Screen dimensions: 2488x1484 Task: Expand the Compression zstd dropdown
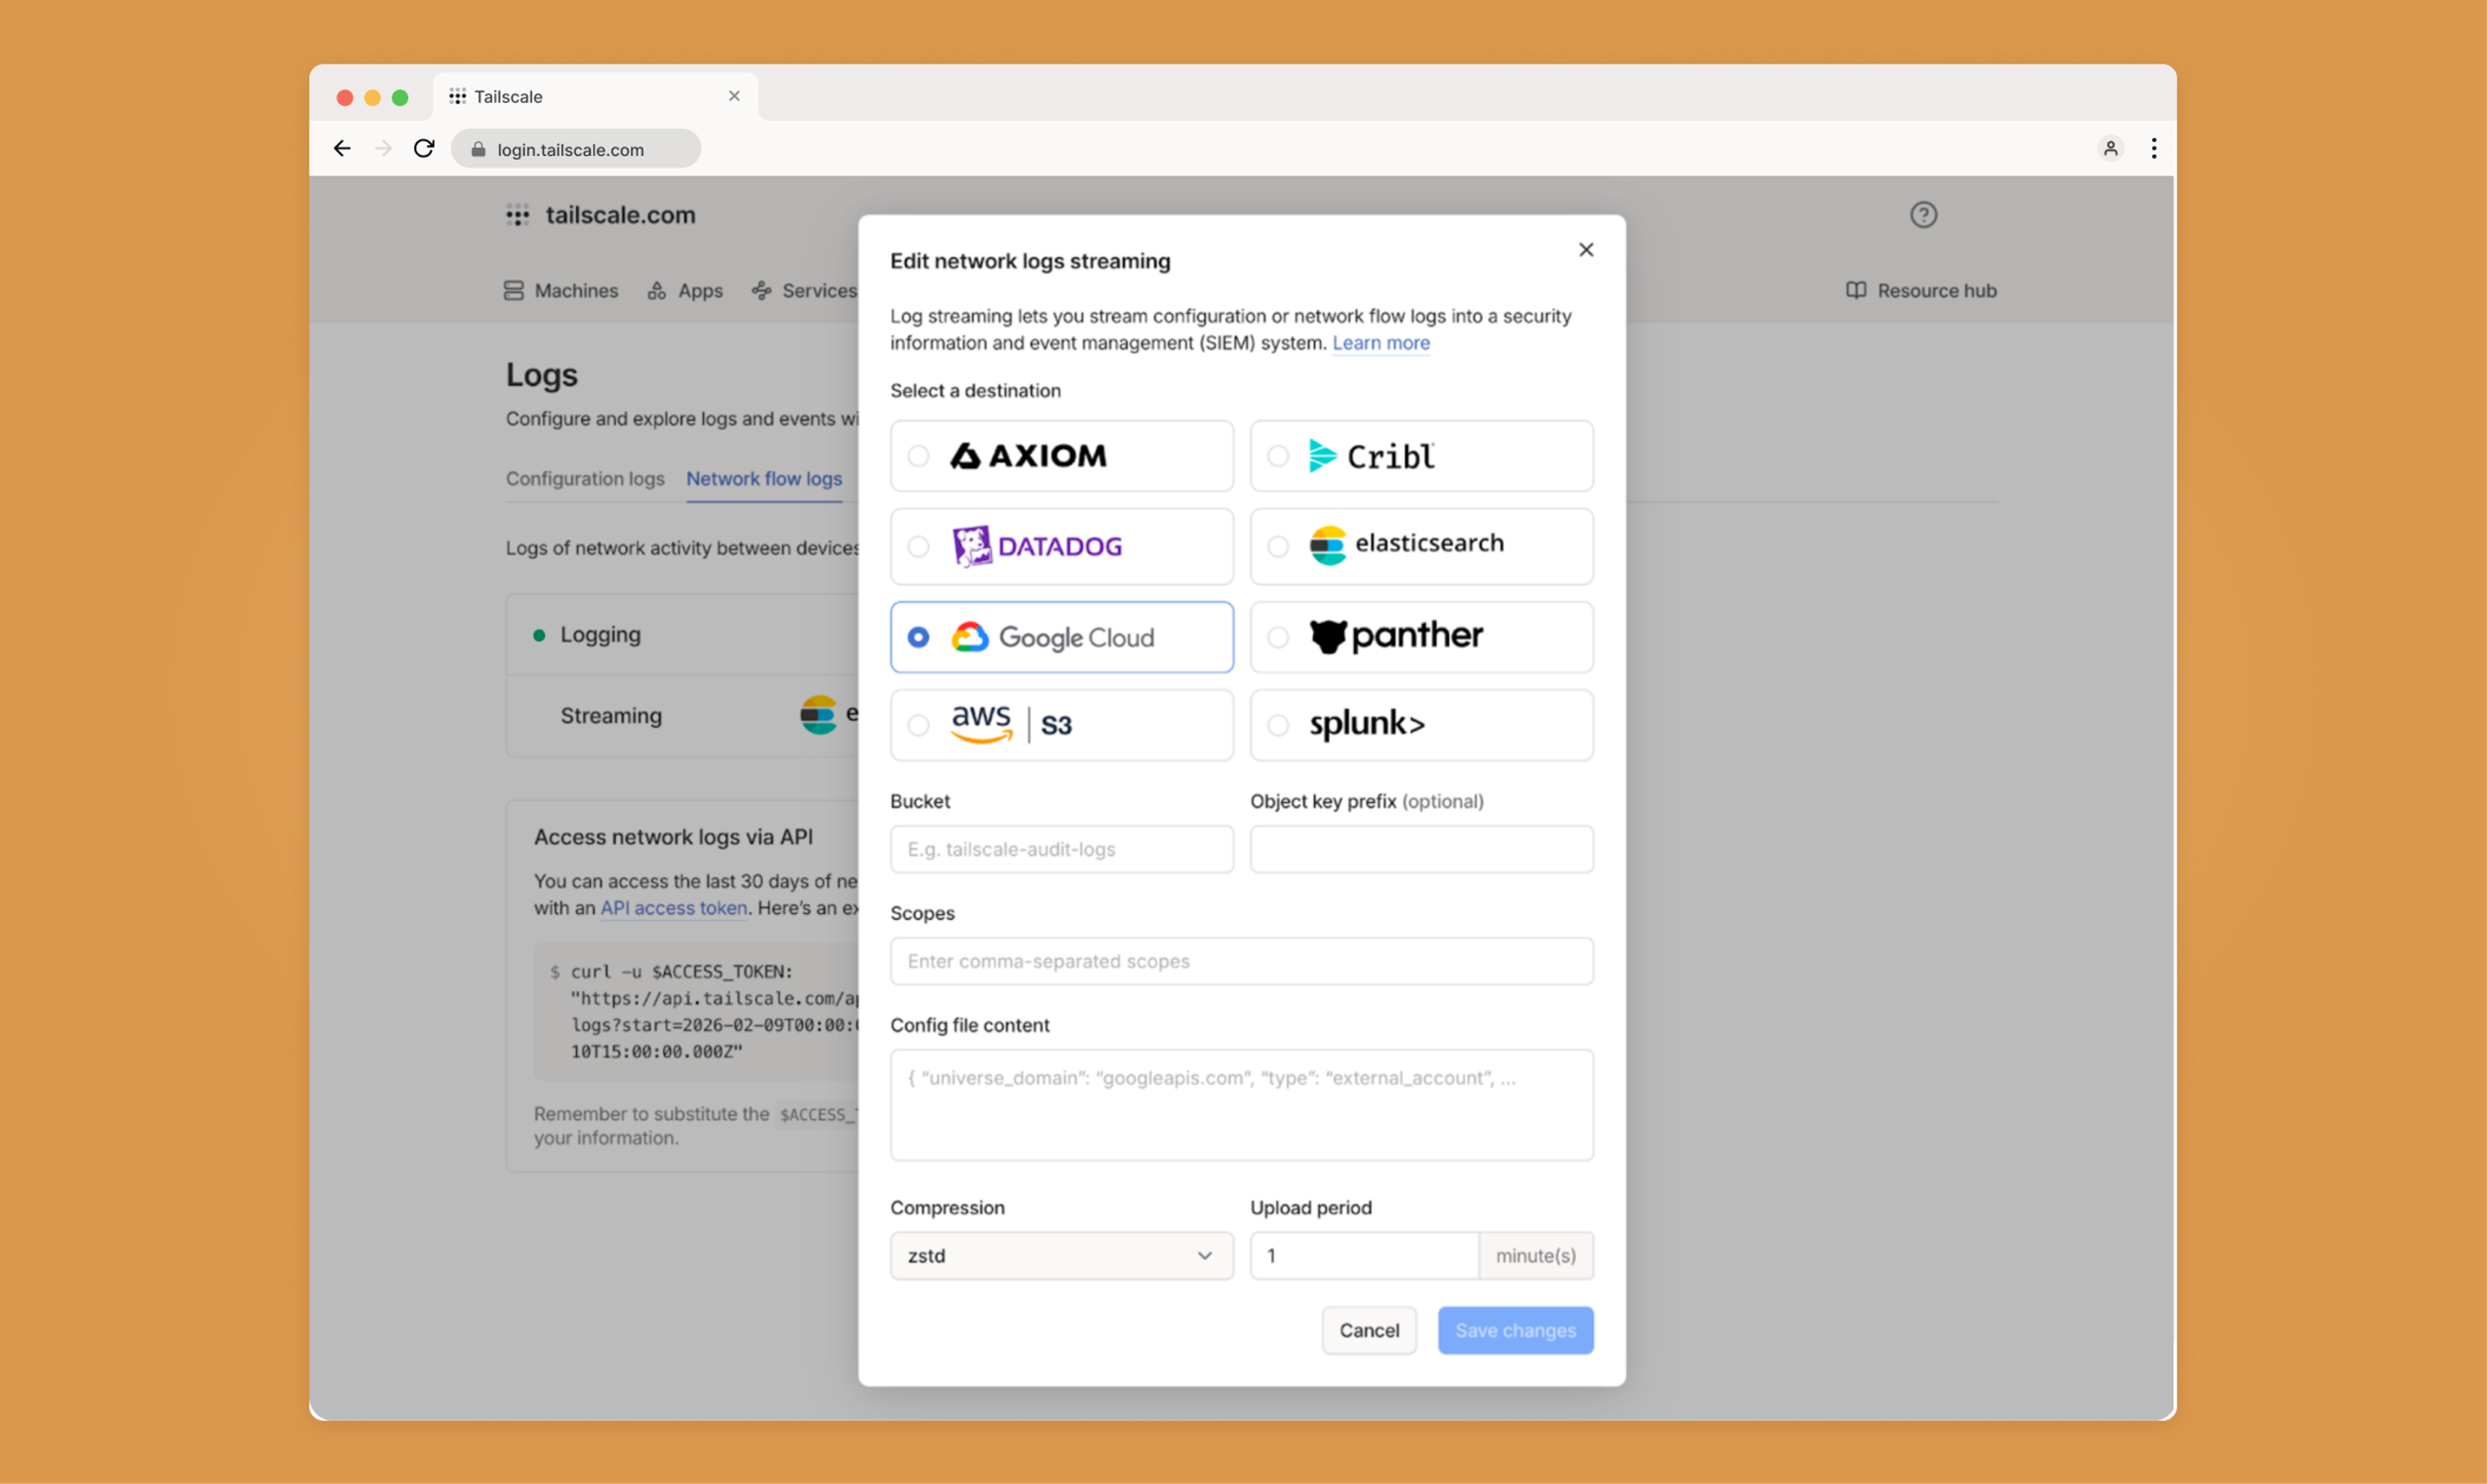[1061, 1255]
